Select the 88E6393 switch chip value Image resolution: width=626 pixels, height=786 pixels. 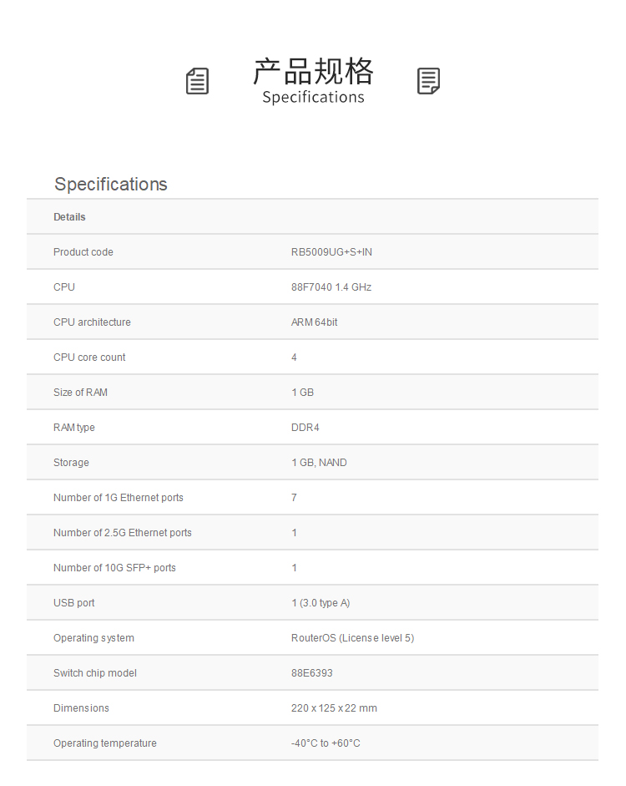(312, 673)
